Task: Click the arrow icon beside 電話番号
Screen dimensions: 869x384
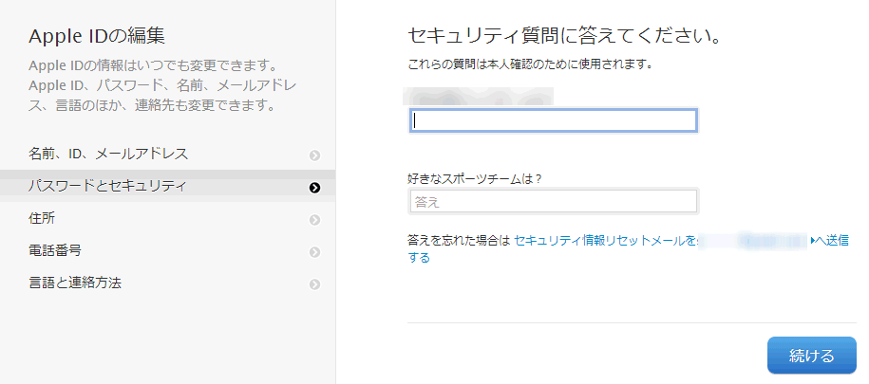Action: 314,252
